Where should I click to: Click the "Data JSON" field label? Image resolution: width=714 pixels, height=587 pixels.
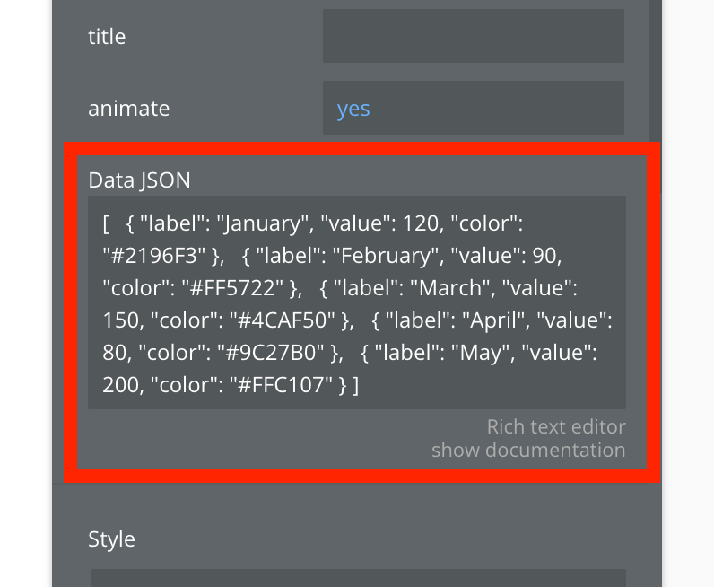point(139,180)
